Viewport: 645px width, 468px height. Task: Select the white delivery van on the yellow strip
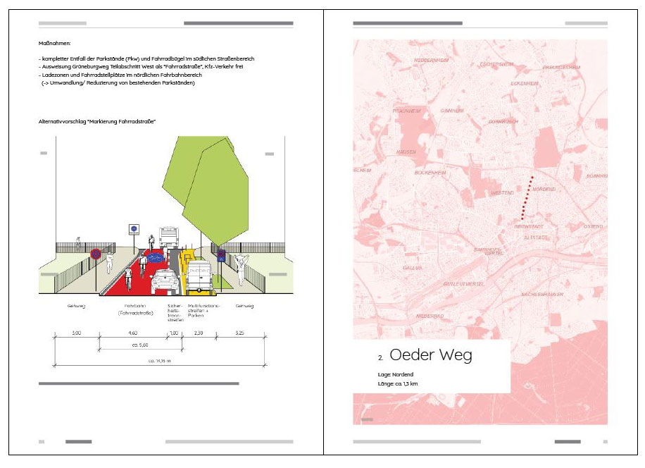click(x=197, y=278)
